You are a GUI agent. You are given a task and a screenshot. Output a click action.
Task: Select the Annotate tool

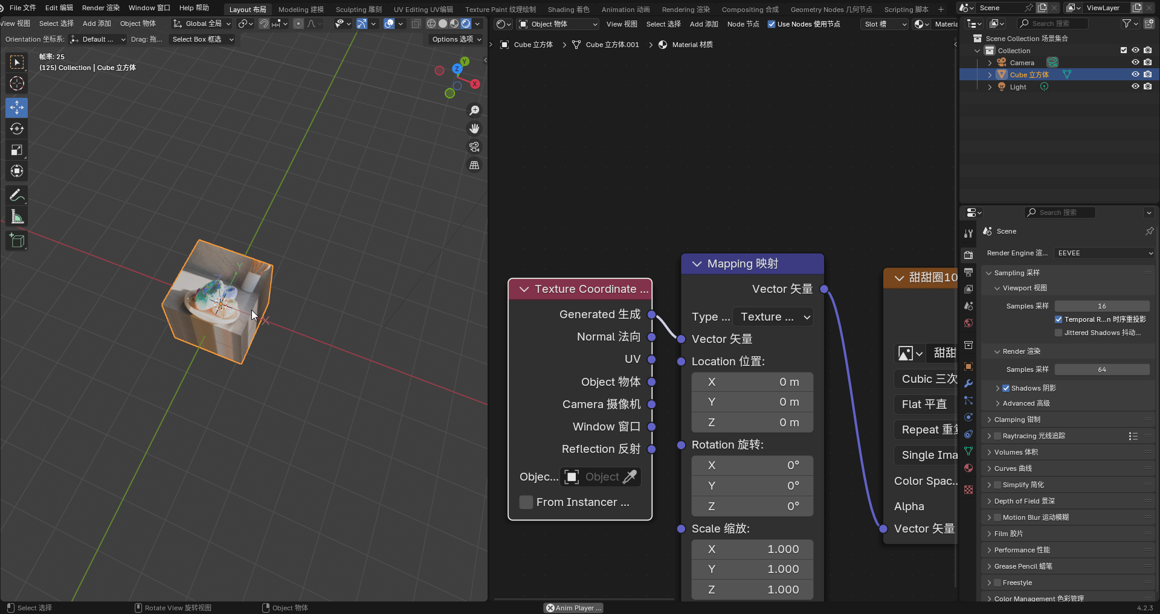17,195
